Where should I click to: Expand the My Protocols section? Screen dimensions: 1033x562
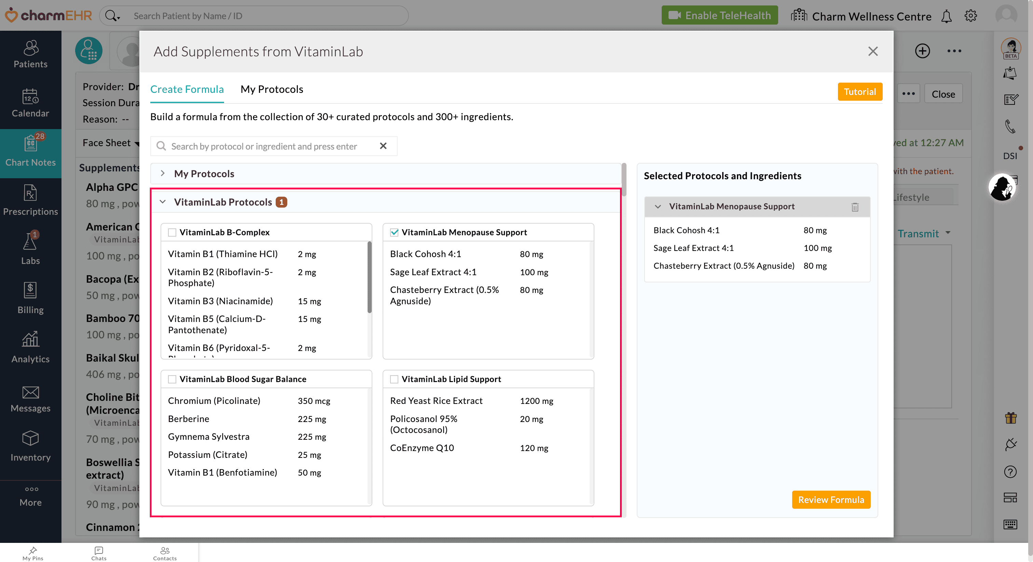[x=163, y=173]
